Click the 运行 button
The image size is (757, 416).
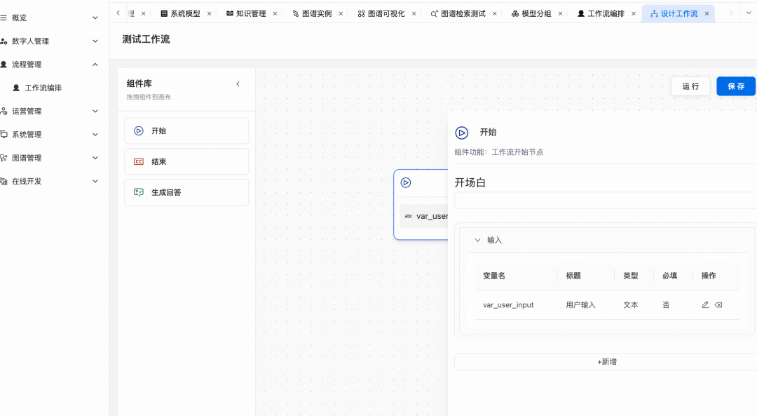(690, 86)
